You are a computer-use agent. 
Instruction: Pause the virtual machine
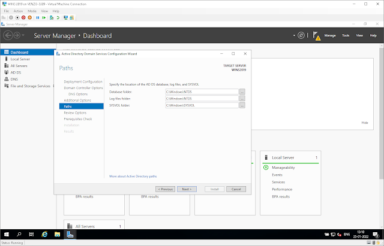point(37,17)
